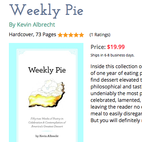Viewport: 142px width, 142px height.
Task: Open the (1 Ratings) reviews link
Action: [x=100, y=35]
